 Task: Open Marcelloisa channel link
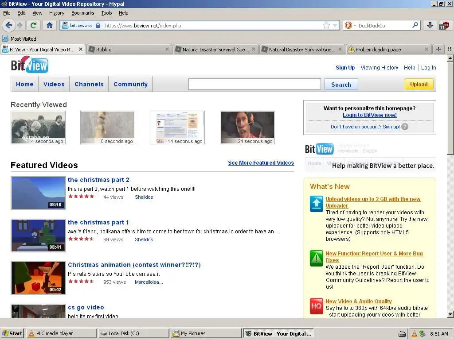tap(149, 282)
